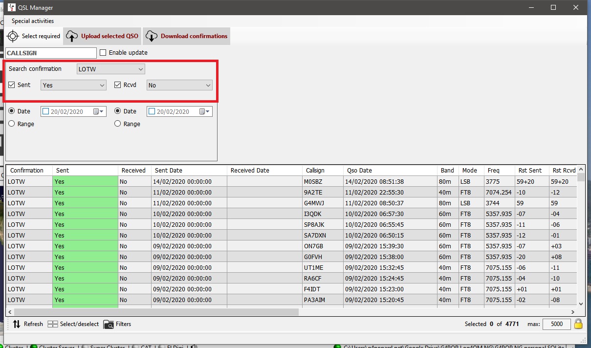The height and width of the screenshot is (348, 591).
Task: Focus the CALLSIGN search field
Action: [x=51, y=53]
